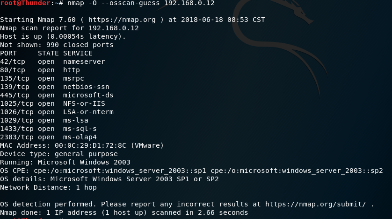Click the OS details Server 2003 line
This screenshot has width=392, height=219.
[109, 179]
